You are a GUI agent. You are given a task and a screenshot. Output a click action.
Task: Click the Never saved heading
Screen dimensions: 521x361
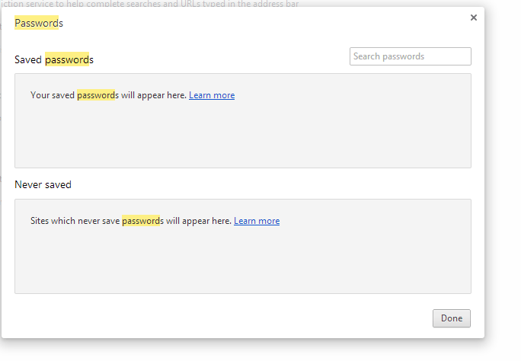[x=43, y=184]
